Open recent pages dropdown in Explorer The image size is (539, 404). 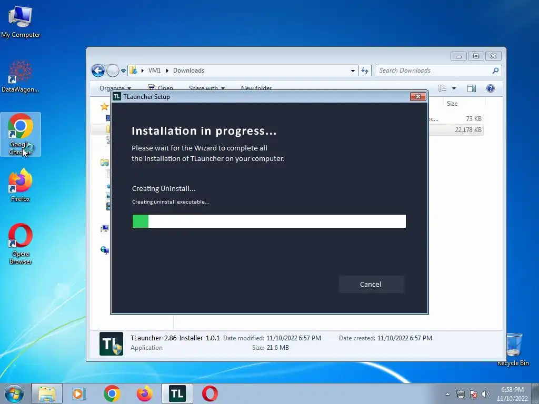123,71
